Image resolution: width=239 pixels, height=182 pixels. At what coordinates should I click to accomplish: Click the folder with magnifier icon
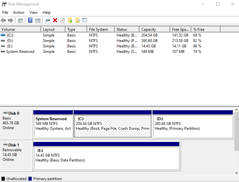(x=78, y=20)
